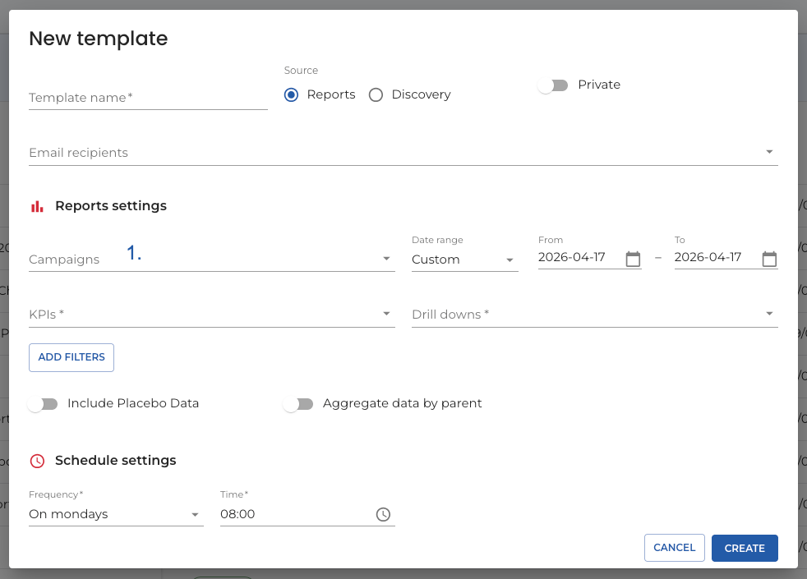
Task: Open the Drill downs dropdown
Action: click(x=595, y=315)
